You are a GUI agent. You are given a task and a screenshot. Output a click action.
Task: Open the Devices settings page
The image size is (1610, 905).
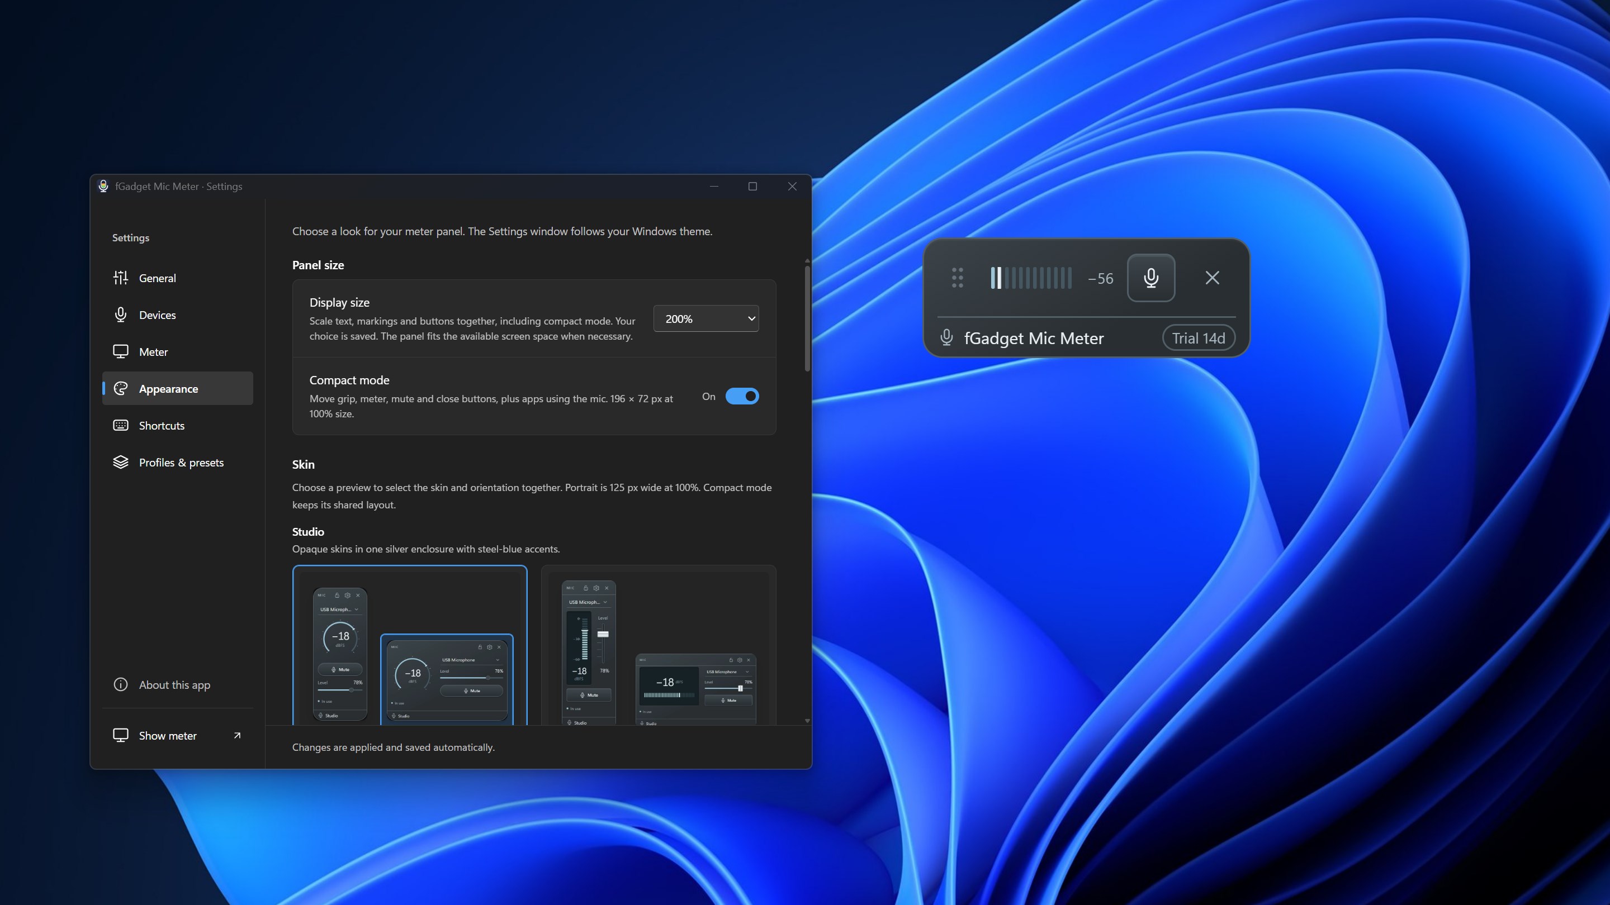(178, 315)
